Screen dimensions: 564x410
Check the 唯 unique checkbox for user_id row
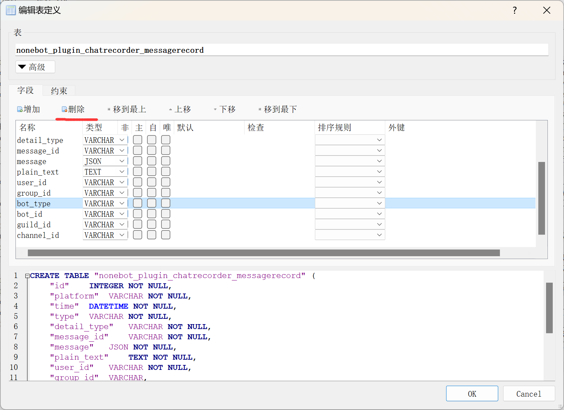(x=166, y=182)
